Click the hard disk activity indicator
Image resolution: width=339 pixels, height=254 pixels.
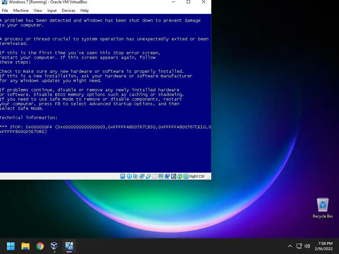pyautogui.click(x=122, y=176)
